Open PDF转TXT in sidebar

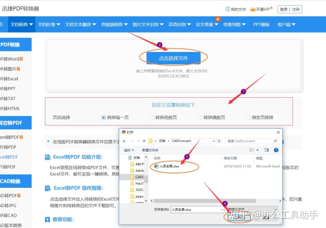coord(8,99)
